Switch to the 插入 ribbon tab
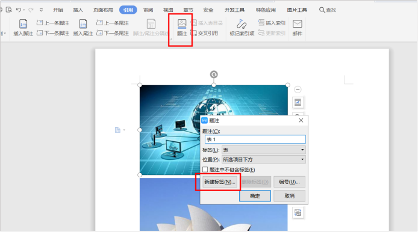The image size is (418, 232). [x=78, y=10]
